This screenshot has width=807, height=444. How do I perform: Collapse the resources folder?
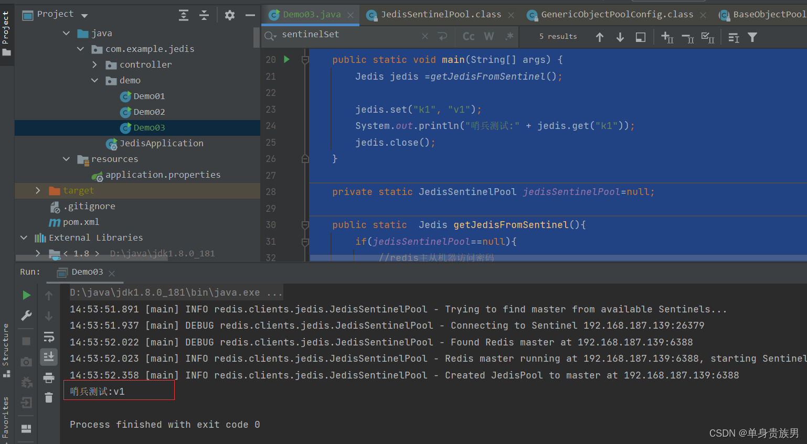coord(66,159)
